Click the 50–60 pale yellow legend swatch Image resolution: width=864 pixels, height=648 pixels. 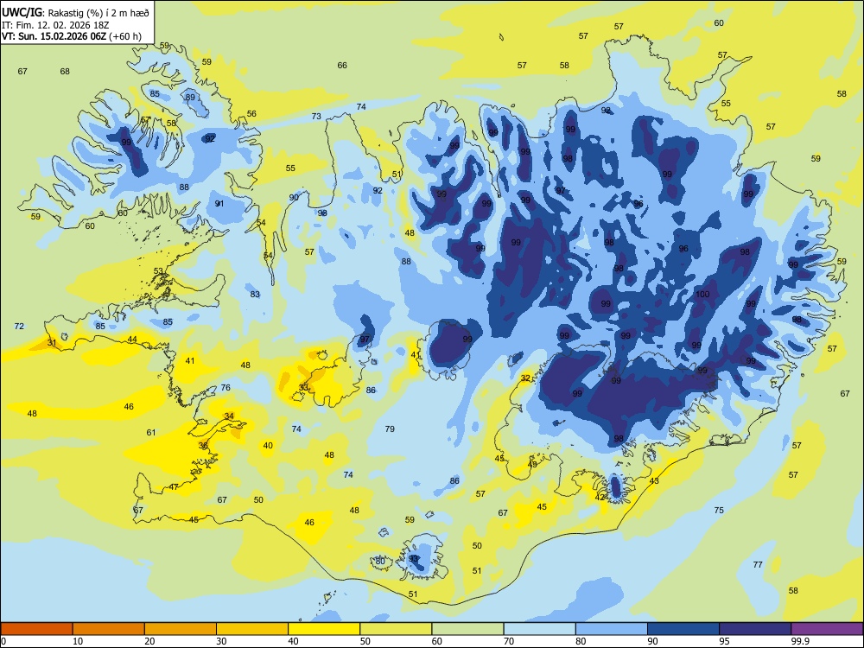click(x=396, y=629)
